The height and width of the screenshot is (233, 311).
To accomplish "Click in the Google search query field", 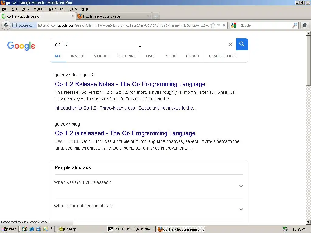I will 140,44.
